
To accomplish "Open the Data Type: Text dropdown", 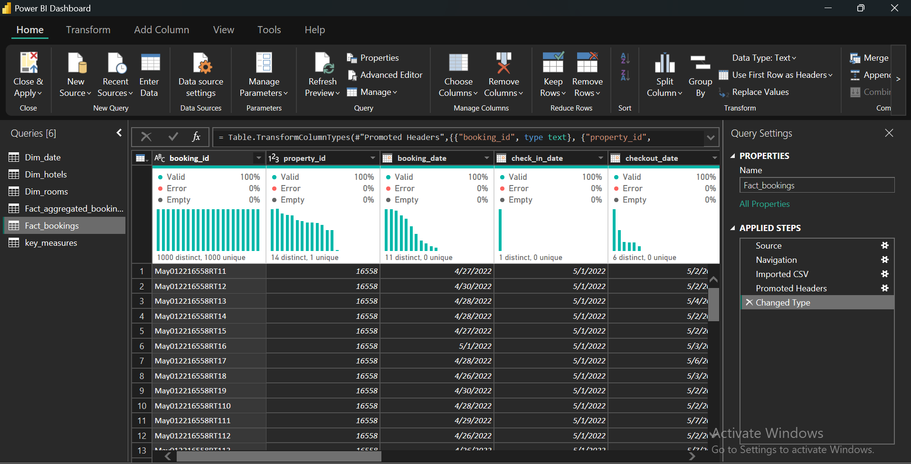I will [764, 58].
